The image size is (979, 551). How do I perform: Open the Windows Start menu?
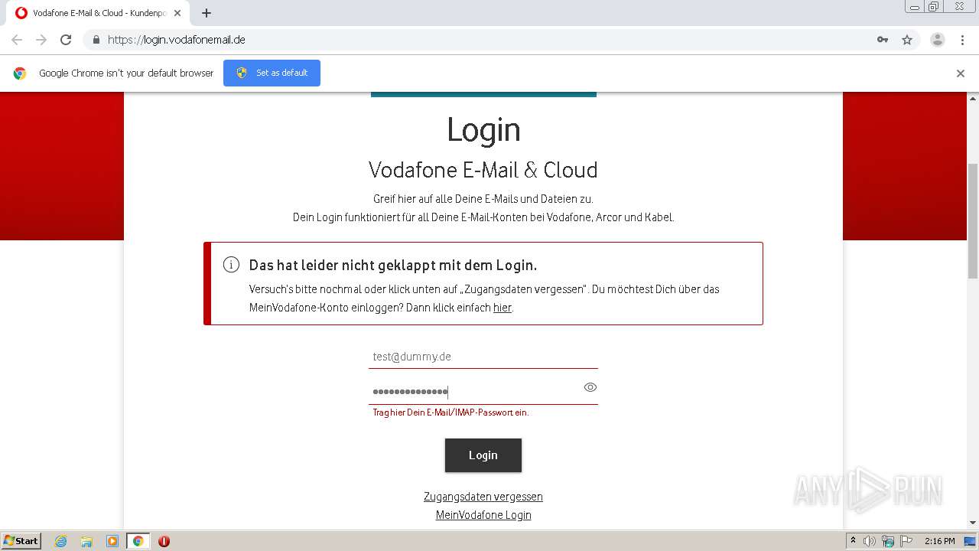point(21,541)
